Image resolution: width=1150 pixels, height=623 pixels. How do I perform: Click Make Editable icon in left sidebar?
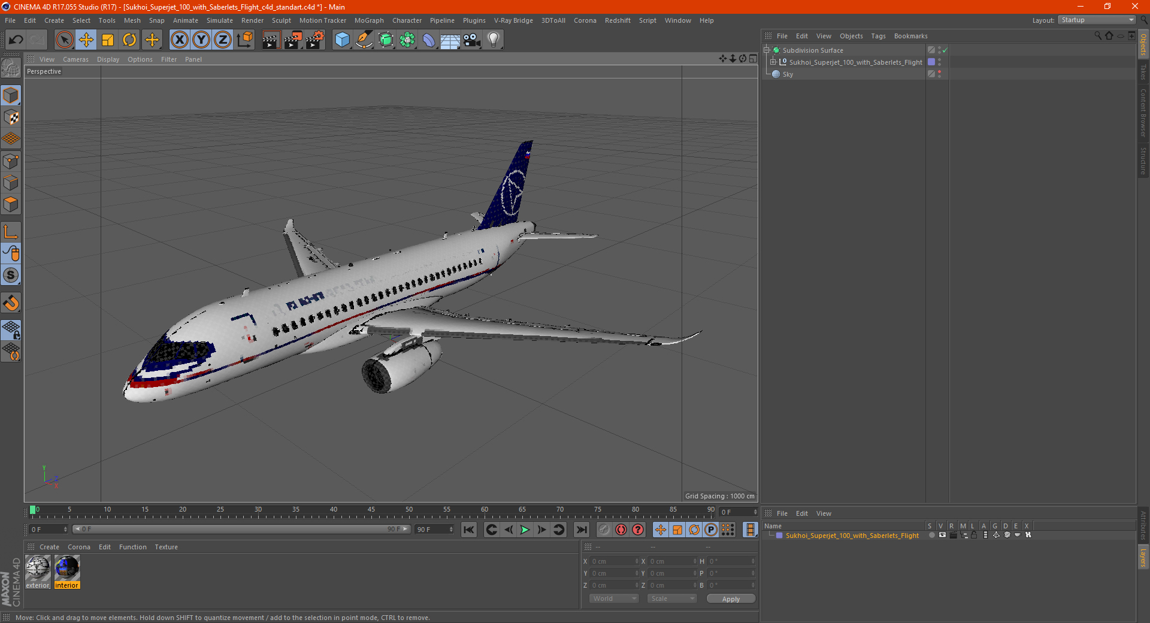(11, 68)
